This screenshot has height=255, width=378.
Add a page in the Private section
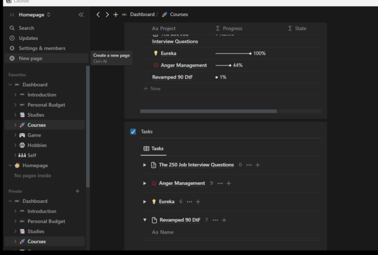pyautogui.click(x=78, y=191)
